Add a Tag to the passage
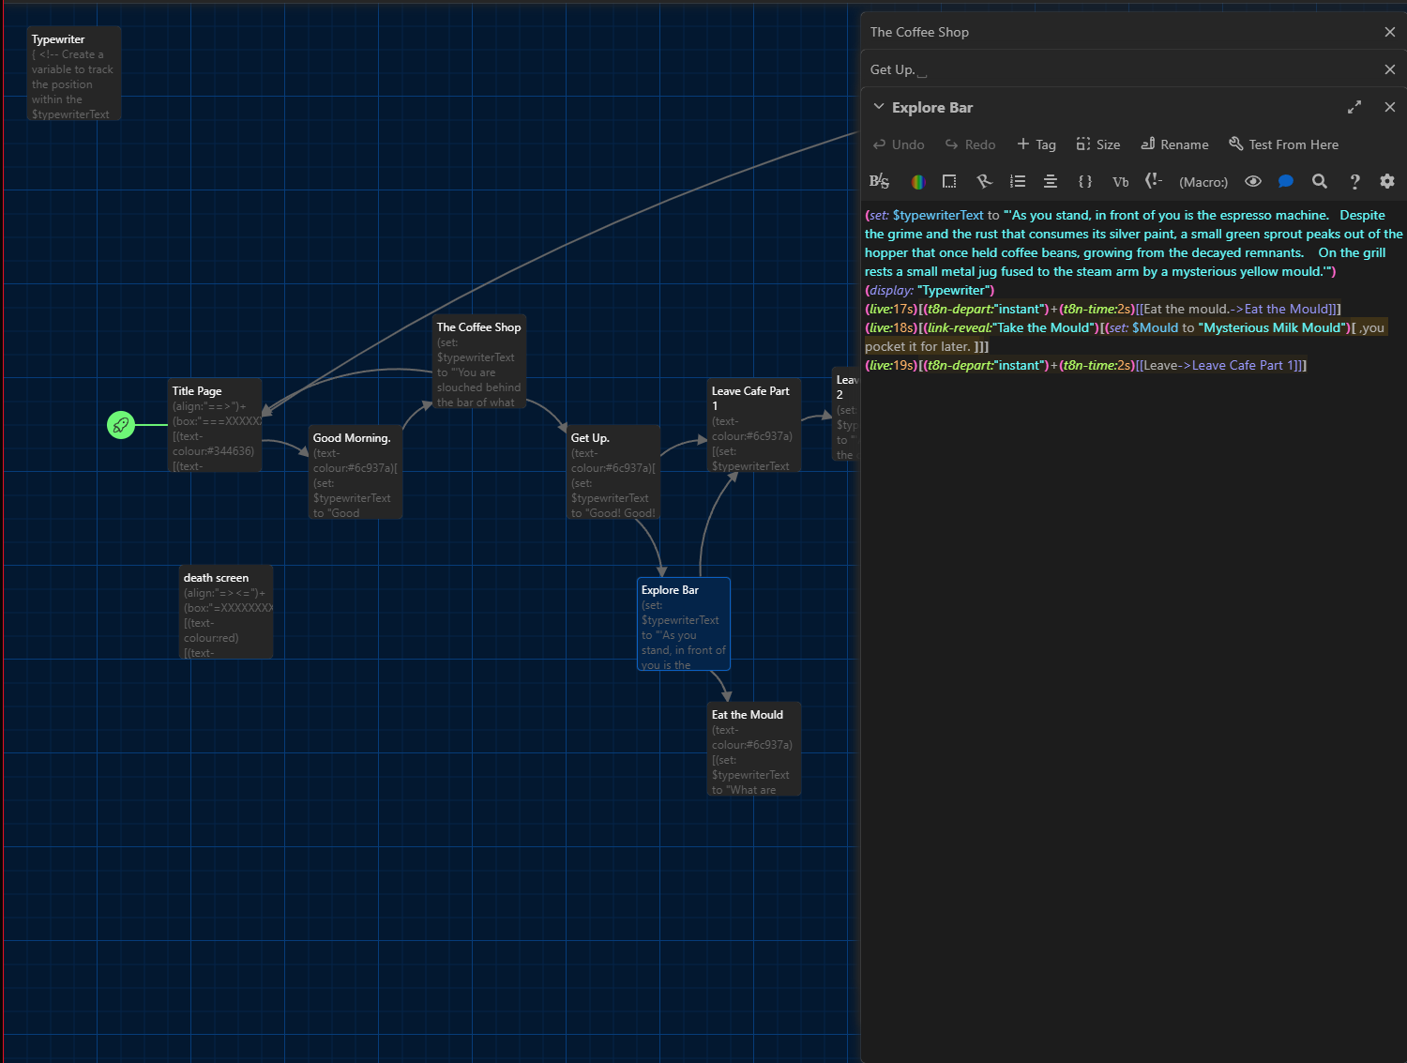This screenshot has width=1407, height=1063. [1036, 144]
